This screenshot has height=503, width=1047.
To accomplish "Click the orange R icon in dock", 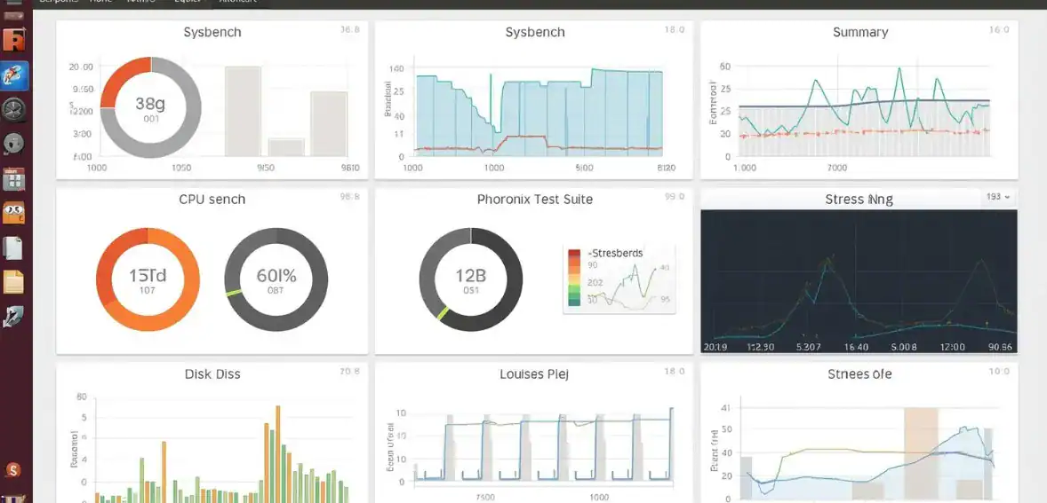I will tap(15, 40).
